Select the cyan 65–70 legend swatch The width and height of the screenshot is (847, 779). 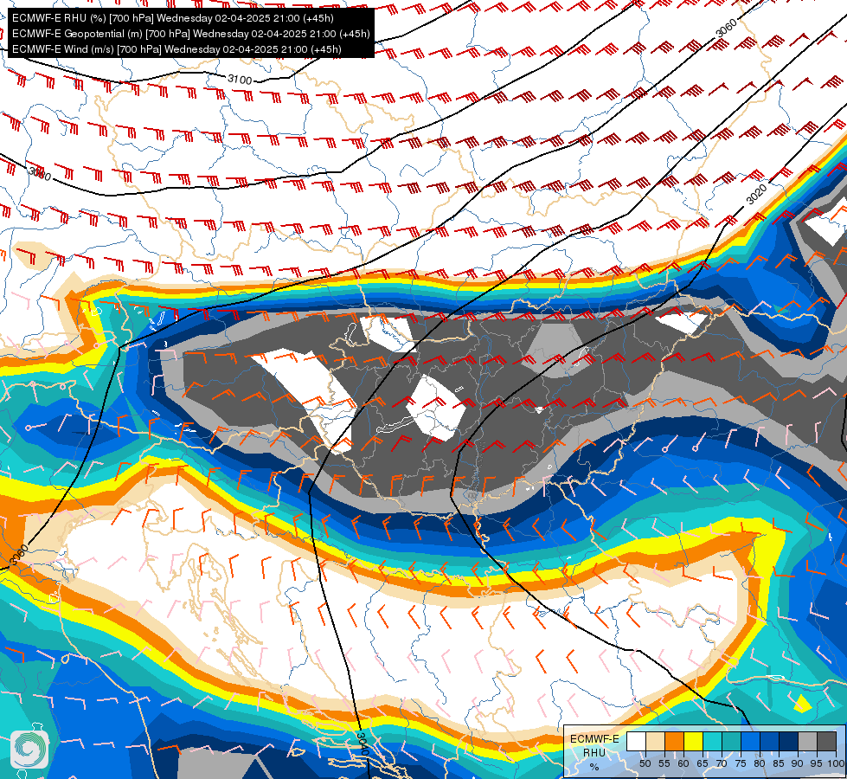[x=713, y=741]
